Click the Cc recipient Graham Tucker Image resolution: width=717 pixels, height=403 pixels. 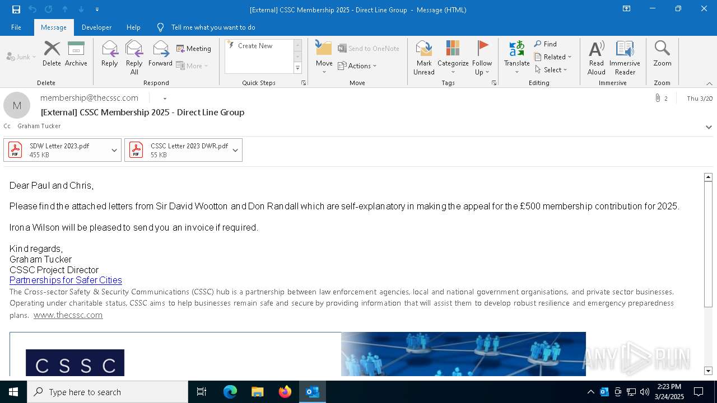(39, 126)
